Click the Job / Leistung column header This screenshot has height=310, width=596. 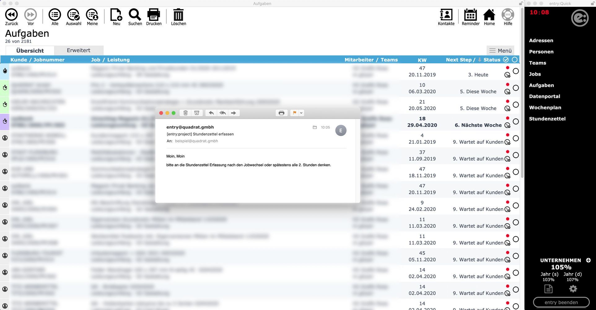tap(110, 60)
